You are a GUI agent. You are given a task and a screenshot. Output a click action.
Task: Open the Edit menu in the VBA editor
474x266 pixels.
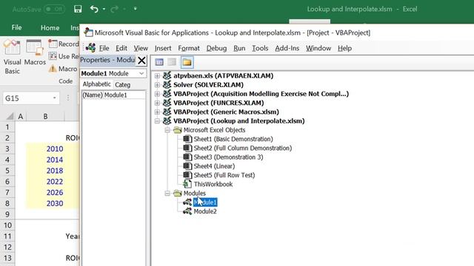[121, 48]
